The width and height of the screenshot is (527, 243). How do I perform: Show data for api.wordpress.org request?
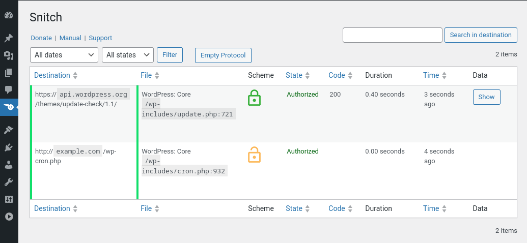tap(486, 97)
